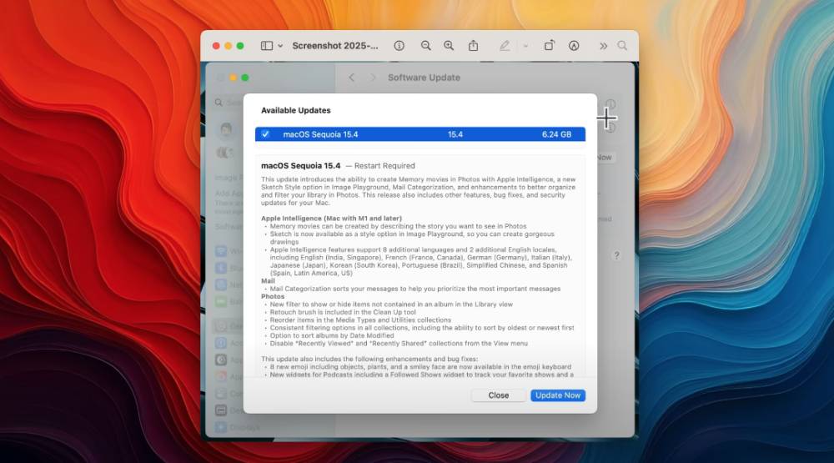Image resolution: width=834 pixels, height=463 pixels.
Task: Click the Restart Required label
Action: point(384,166)
